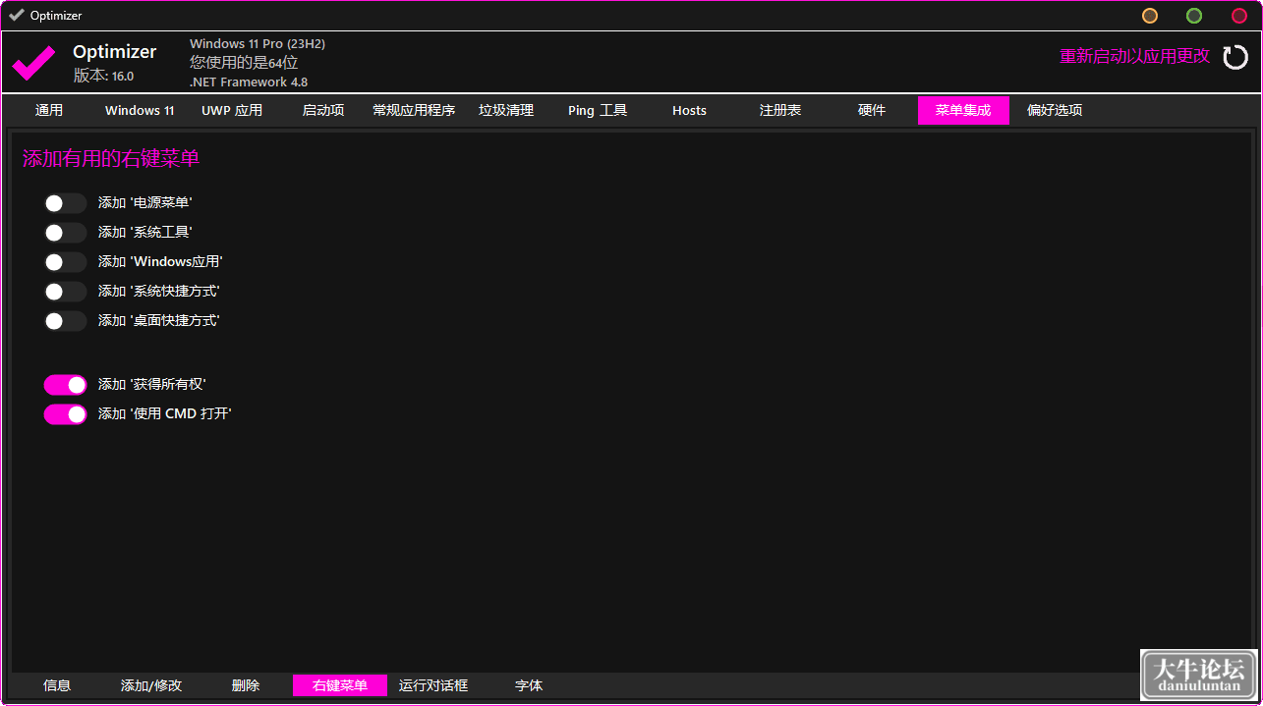Image resolution: width=1263 pixels, height=706 pixels.
Task: Click the restart arrow icon
Action: [x=1234, y=57]
